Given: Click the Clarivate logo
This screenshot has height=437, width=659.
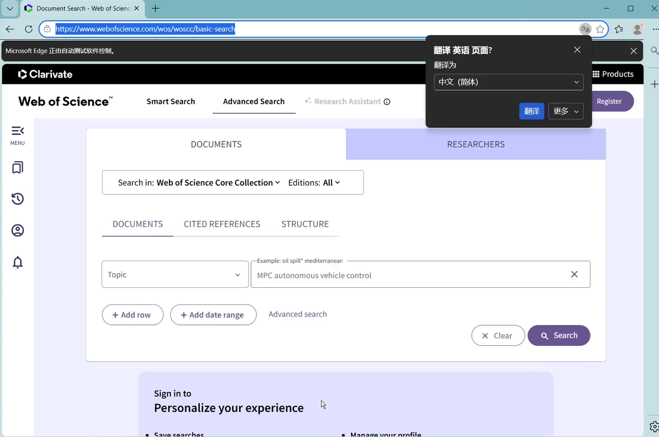Looking at the screenshot, I should (45, 75).
